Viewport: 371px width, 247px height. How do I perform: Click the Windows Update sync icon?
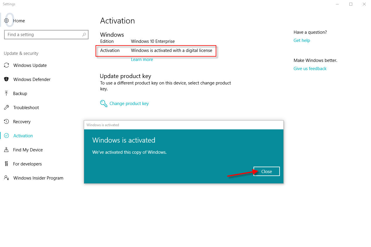(x=6, y=65)
